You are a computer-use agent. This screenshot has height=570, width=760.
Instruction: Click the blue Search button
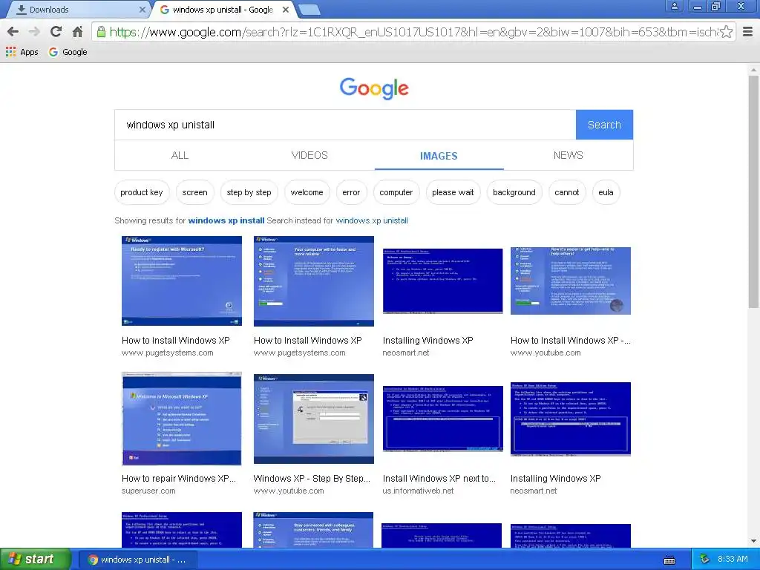coord(604,125)
